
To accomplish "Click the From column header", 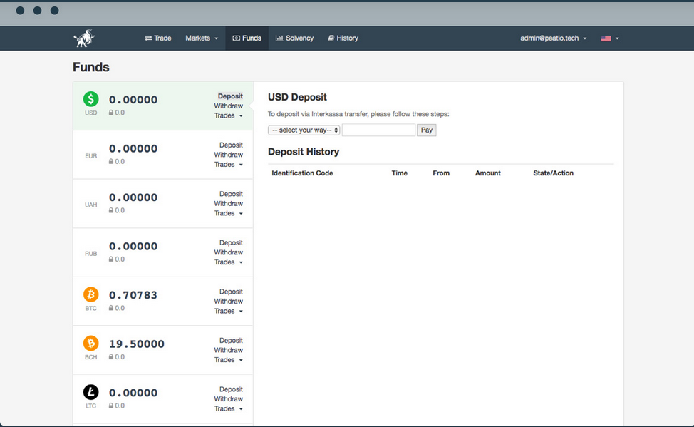I will click(x=441, y=173).
